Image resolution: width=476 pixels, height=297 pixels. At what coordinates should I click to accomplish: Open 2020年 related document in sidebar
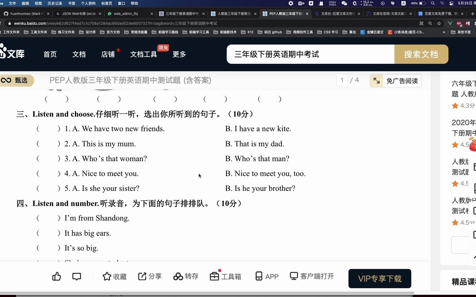point(464,128)
